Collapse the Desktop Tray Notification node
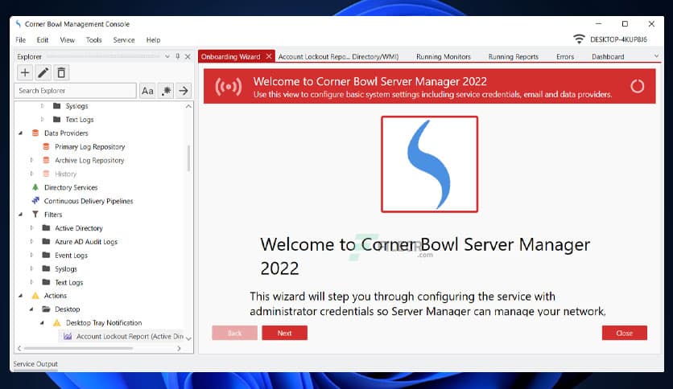The height and width of the screenshot is (389, 673). 42,323
